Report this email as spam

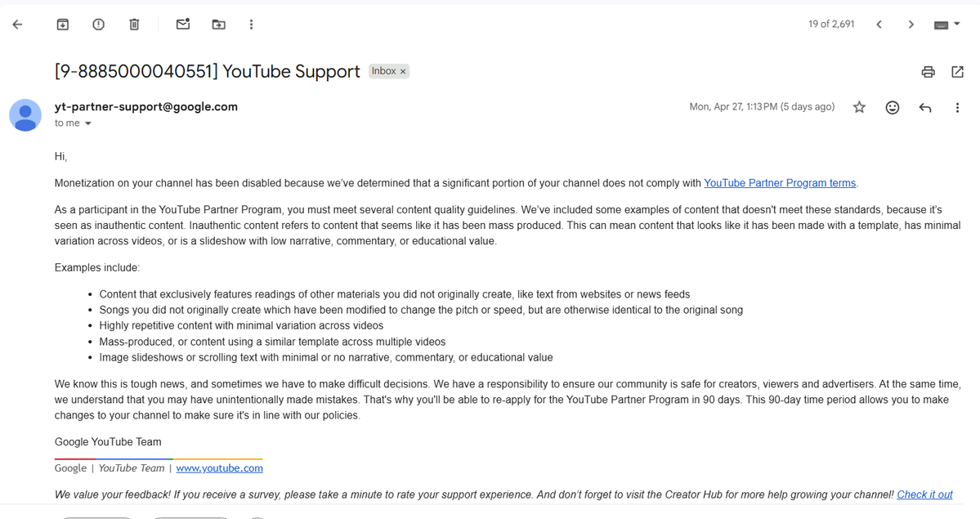click(98, 25)
